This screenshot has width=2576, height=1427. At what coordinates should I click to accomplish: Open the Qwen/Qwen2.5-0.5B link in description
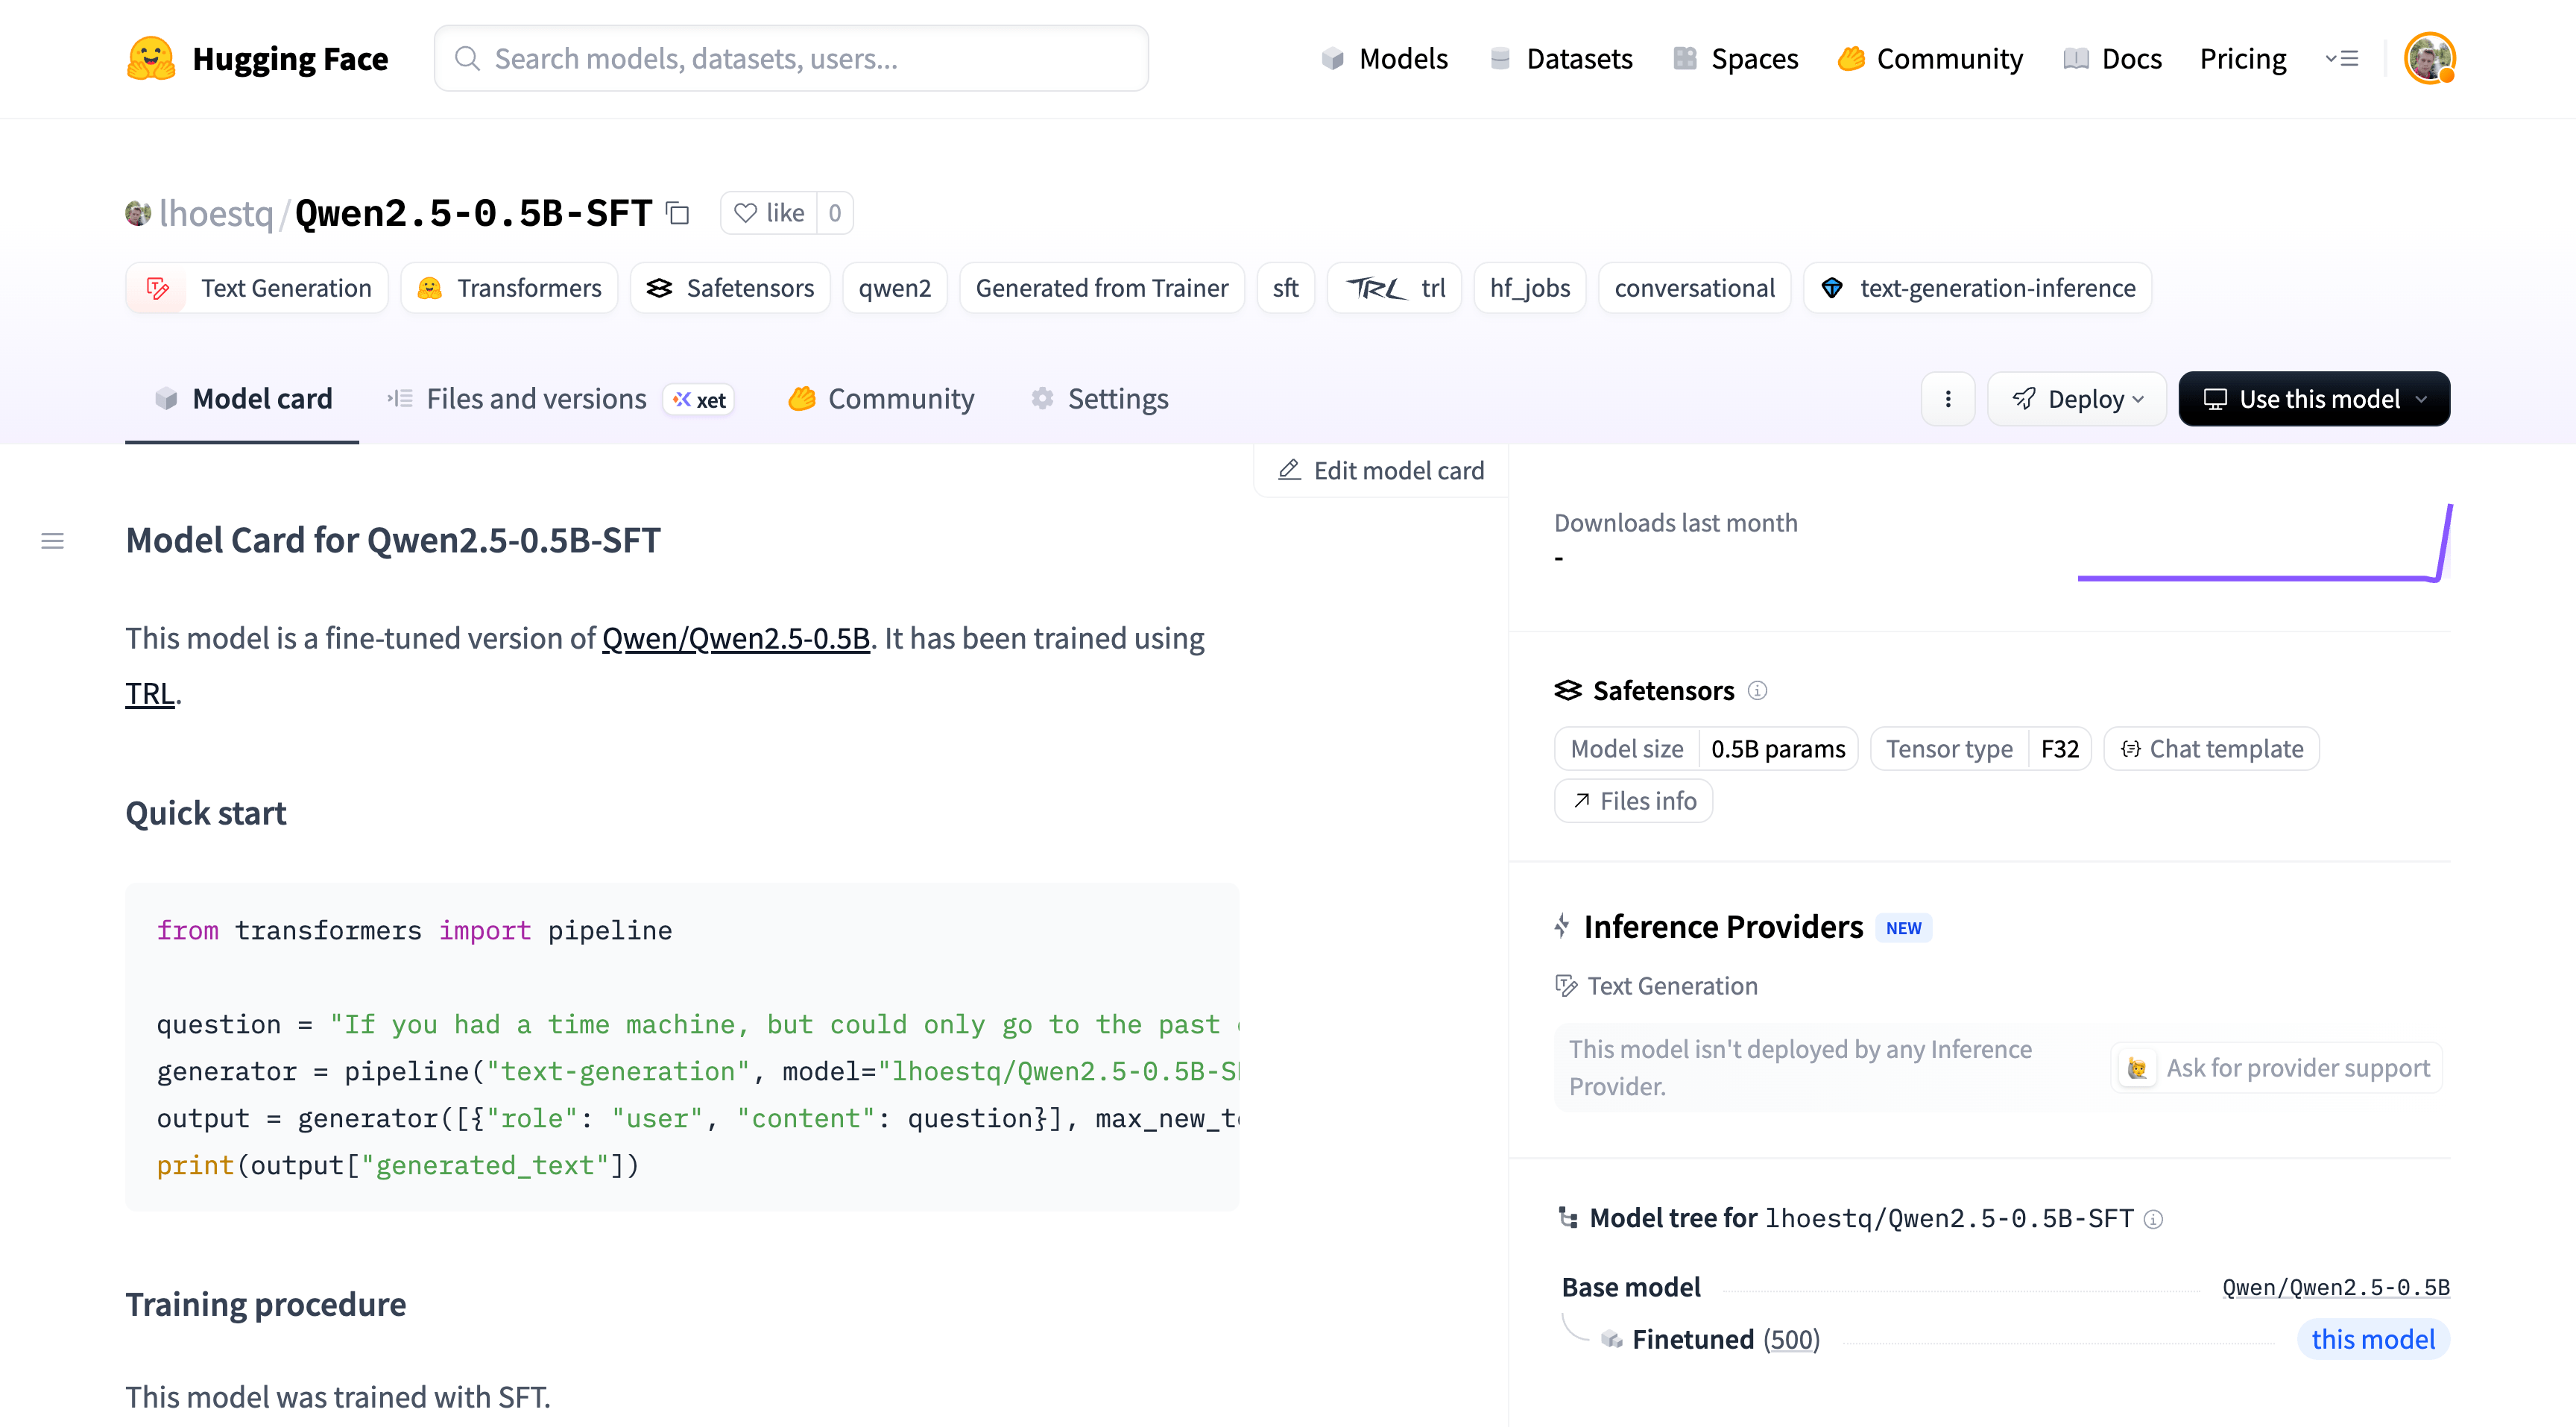pyautogui.click(x=735, y=638)
